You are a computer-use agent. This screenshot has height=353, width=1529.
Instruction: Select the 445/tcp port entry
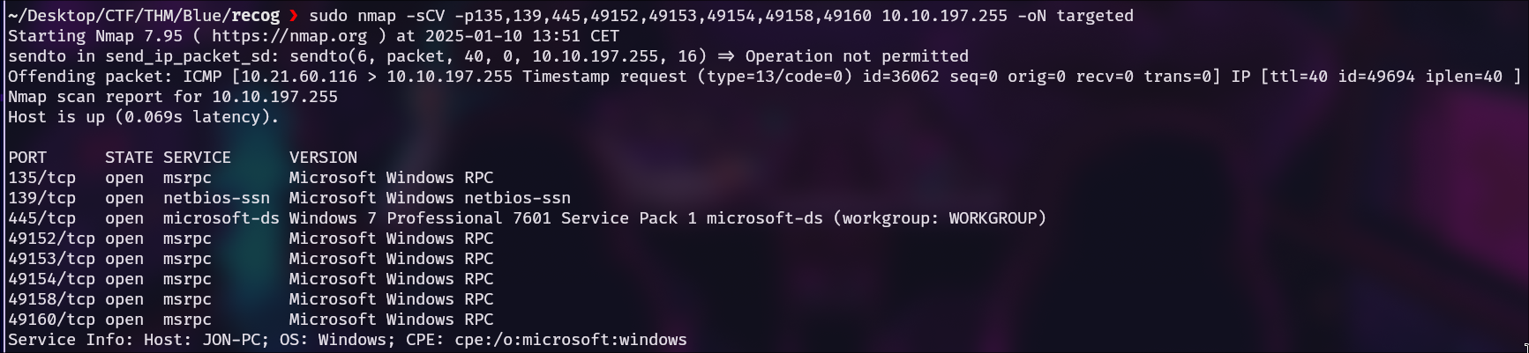[41, 218]
